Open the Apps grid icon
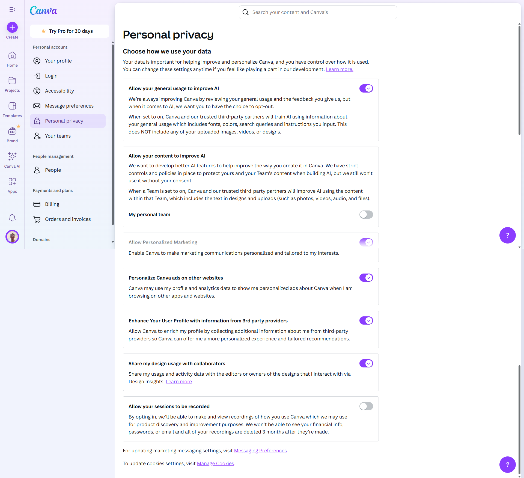This screenshot has height=478, width=524. (12, 182)
